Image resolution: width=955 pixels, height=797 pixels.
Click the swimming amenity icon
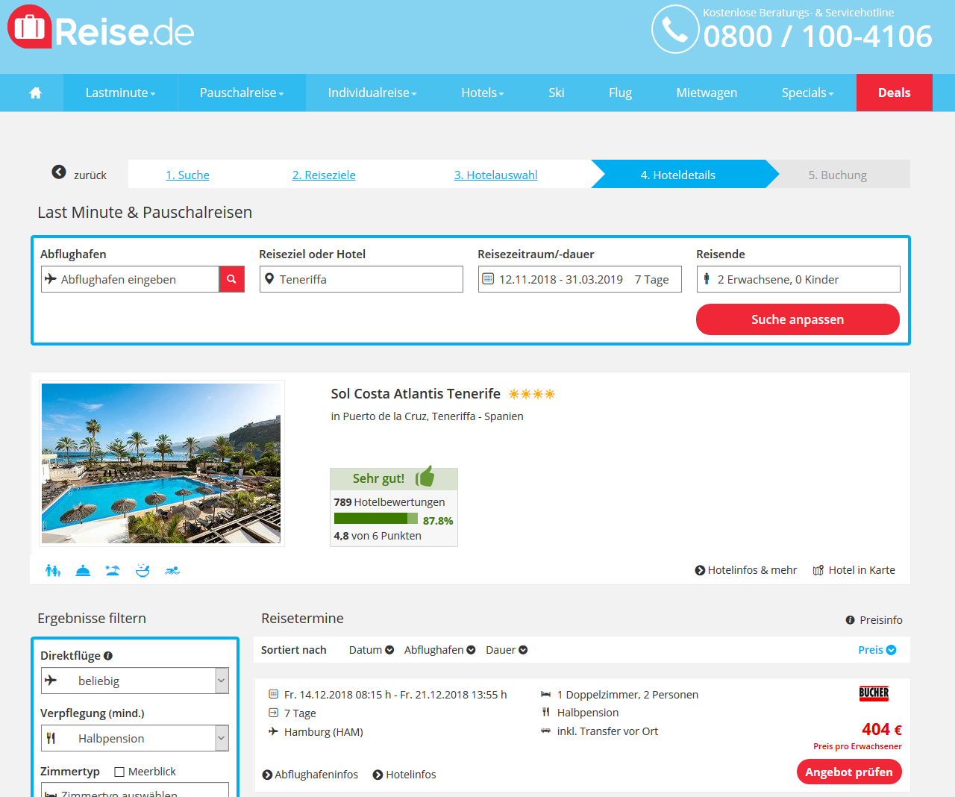172,570
